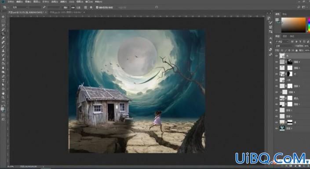Select the Pen tool
Viewport: 310px width, 169px height.
pyautogui.click(x=3, y=76)
